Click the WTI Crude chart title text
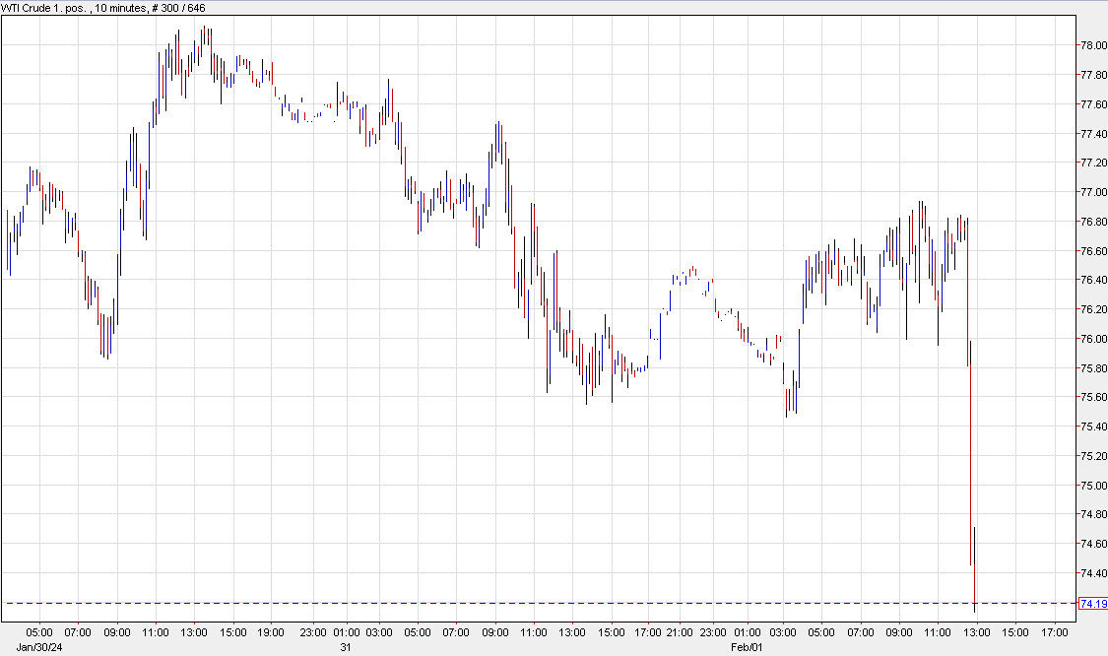This screenshot has width=1108, height=656. [103, 8]
